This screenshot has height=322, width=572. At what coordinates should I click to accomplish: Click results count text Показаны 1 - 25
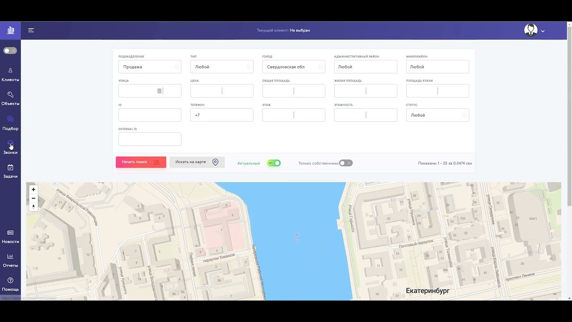coord(445,163)
